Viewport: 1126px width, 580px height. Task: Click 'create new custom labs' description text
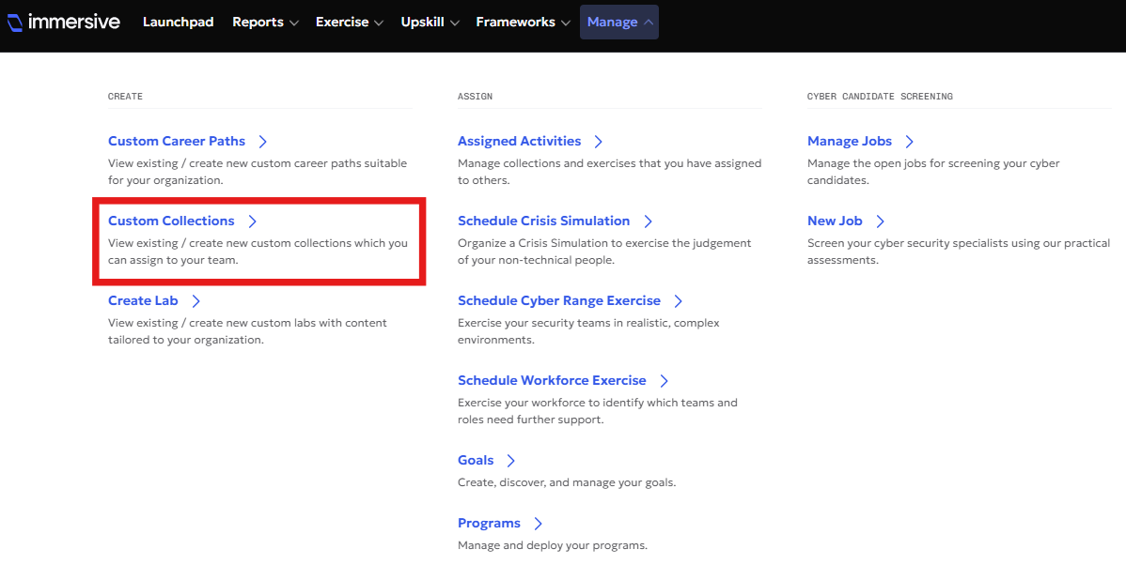pyautogui.click(x=248, y=331)
